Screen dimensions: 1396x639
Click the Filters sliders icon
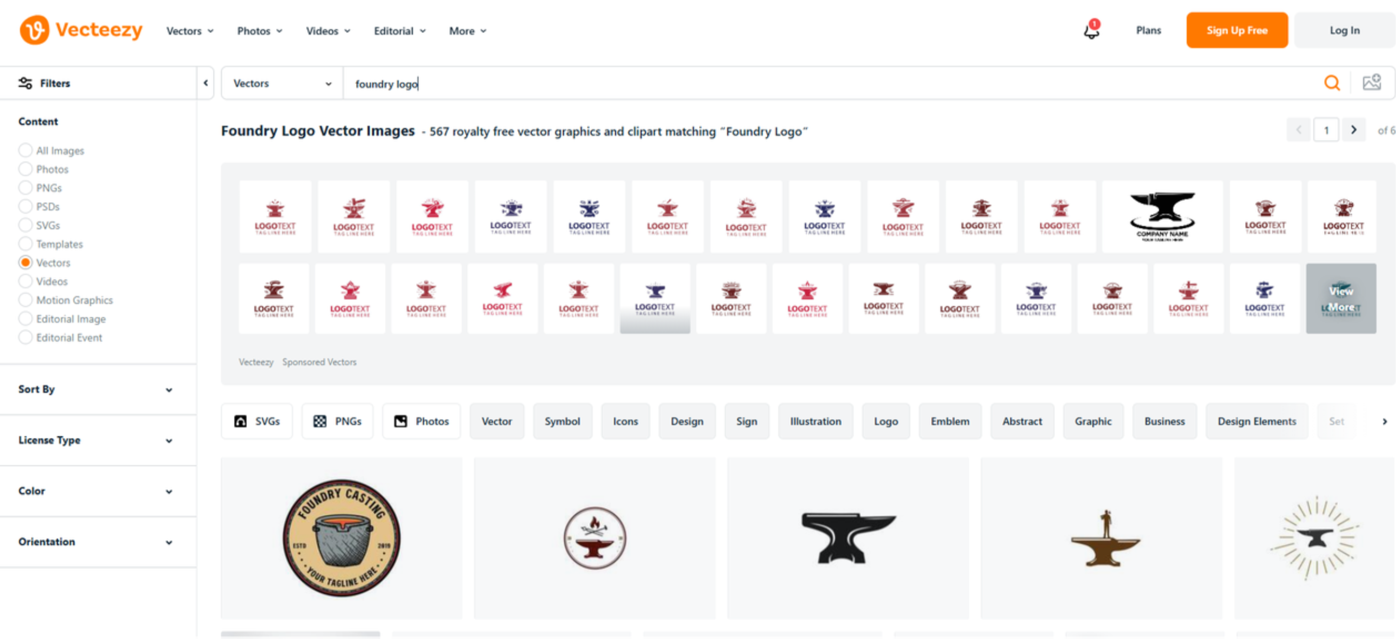(x=25, y=83)
